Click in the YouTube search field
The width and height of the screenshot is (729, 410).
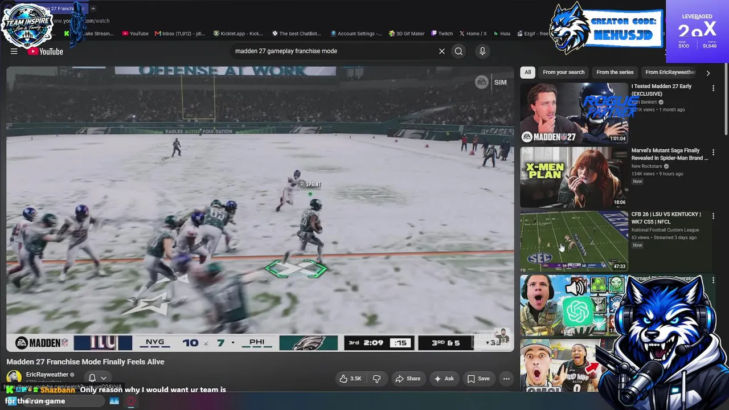tap(333, 51)
